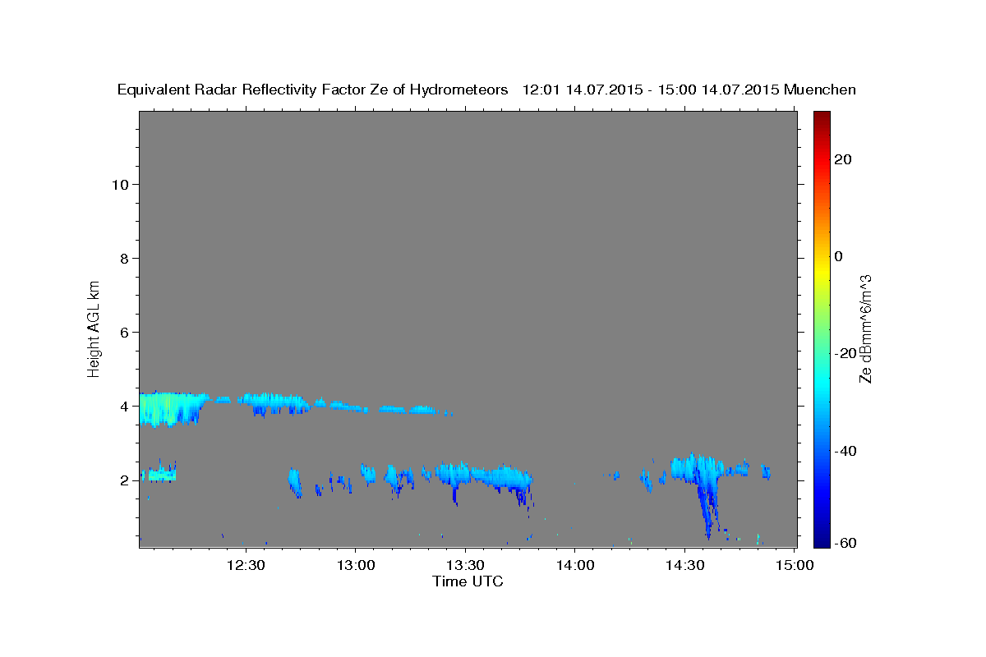Click the colorbar value '0'
The height and width of the screenshot is (657, 986).
pyautogui.click(x=839, y=256)
